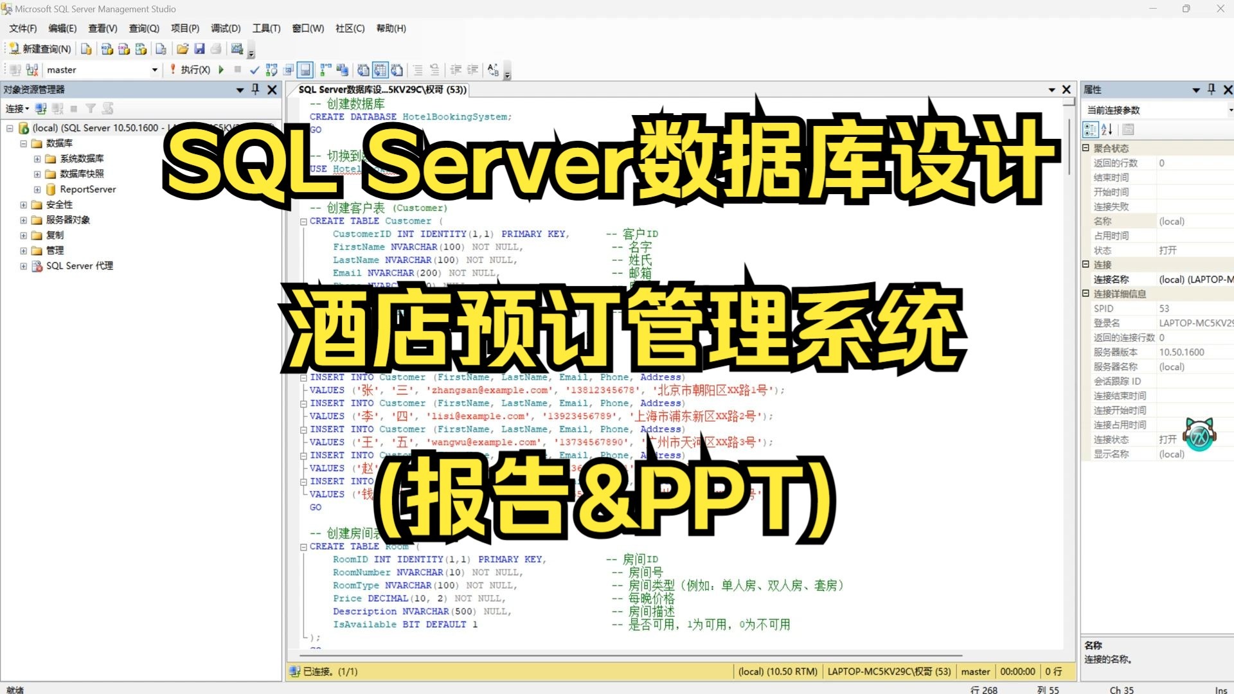The image size is (1234, 694).
Task: Open the active documents list arrow
Action: (1052, 90)
